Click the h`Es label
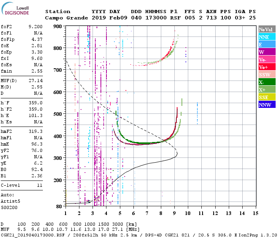The width and height of the screenshot is (278, 238). pos(6,122)
